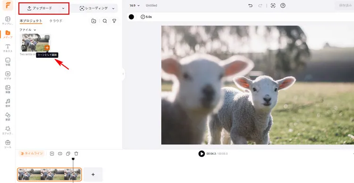
Task: Rename the Untitled project title
Action: point(151,5)
